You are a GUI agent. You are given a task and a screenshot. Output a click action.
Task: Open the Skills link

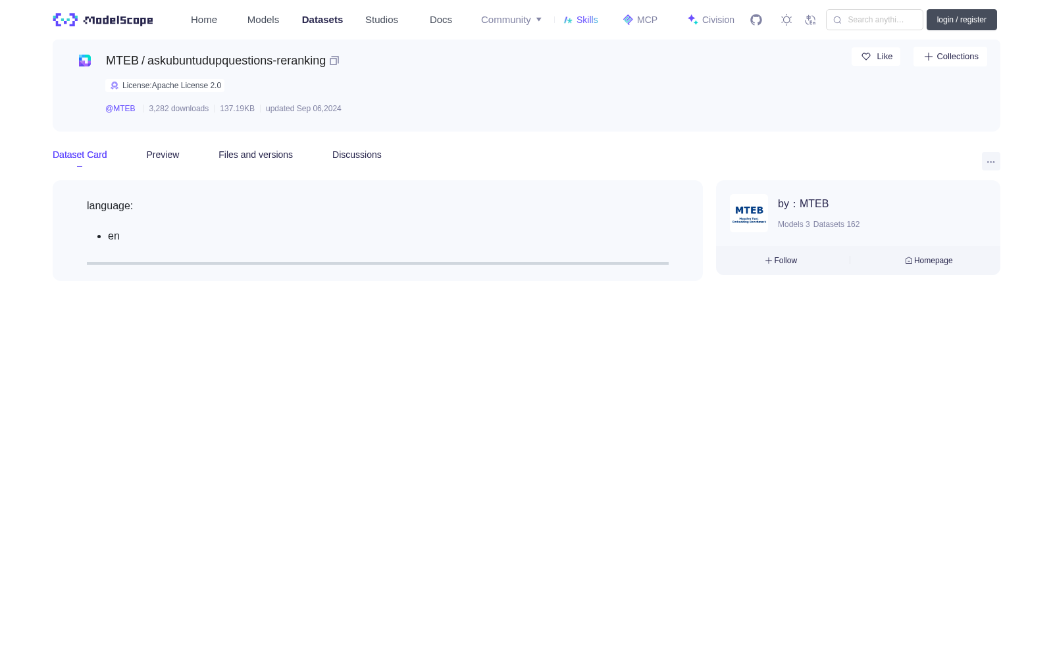[x=580, y=20]
